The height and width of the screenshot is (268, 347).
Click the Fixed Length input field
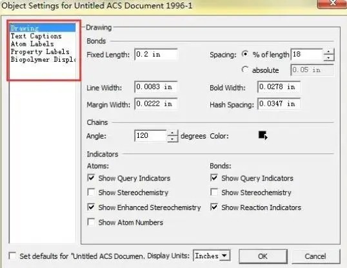click(156, 54)
